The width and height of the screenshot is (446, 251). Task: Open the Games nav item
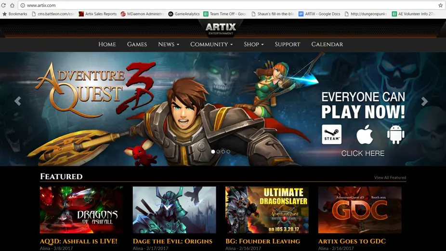[137, 44]
